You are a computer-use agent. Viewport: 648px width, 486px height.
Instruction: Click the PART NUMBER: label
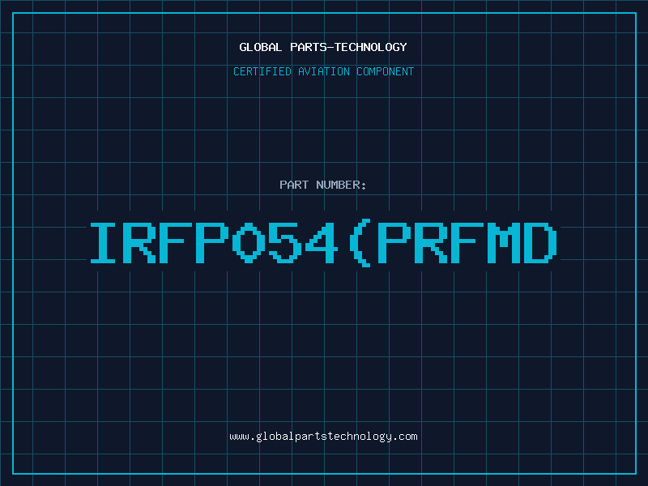323,185
